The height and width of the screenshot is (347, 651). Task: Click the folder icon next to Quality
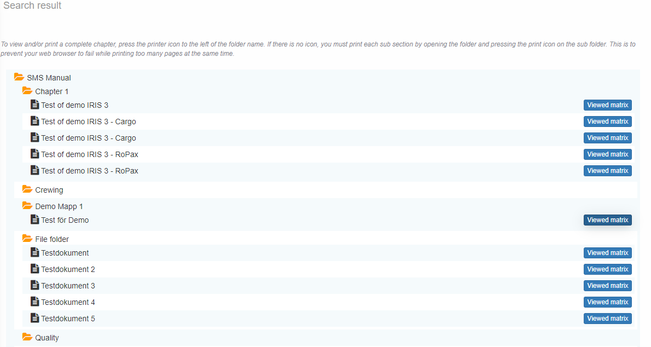click(27, 337)
